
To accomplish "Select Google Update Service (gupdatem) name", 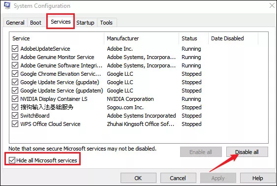I will [x=62, y=91].
